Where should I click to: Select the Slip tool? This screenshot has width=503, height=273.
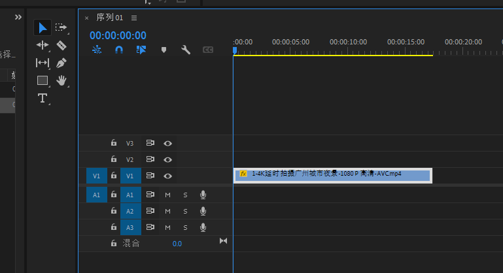pyautogui.click(x=43, y=63)
